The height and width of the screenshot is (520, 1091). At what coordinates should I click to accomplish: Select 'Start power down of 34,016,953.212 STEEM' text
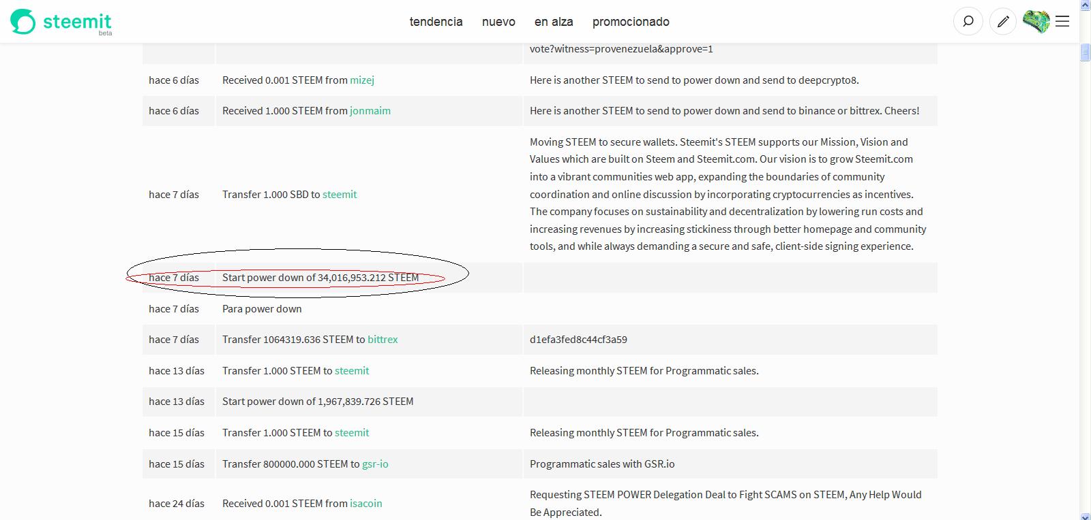pos(320,278)
